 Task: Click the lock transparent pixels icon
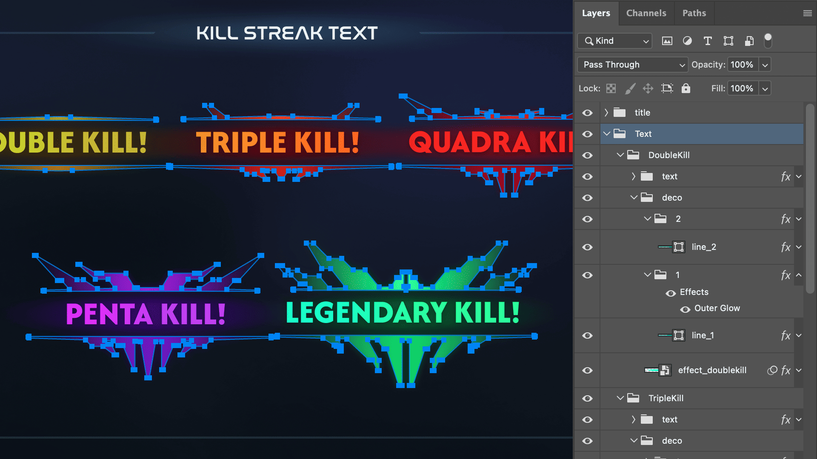coord(611,88)
